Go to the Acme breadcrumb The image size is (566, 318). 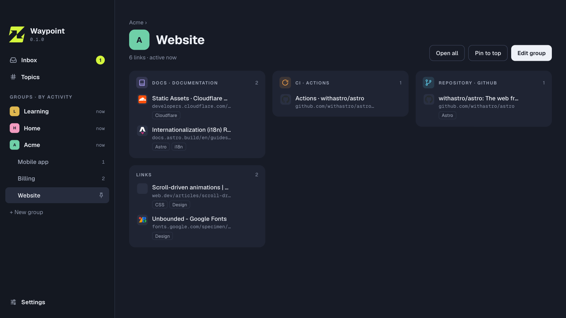point(136,23)
